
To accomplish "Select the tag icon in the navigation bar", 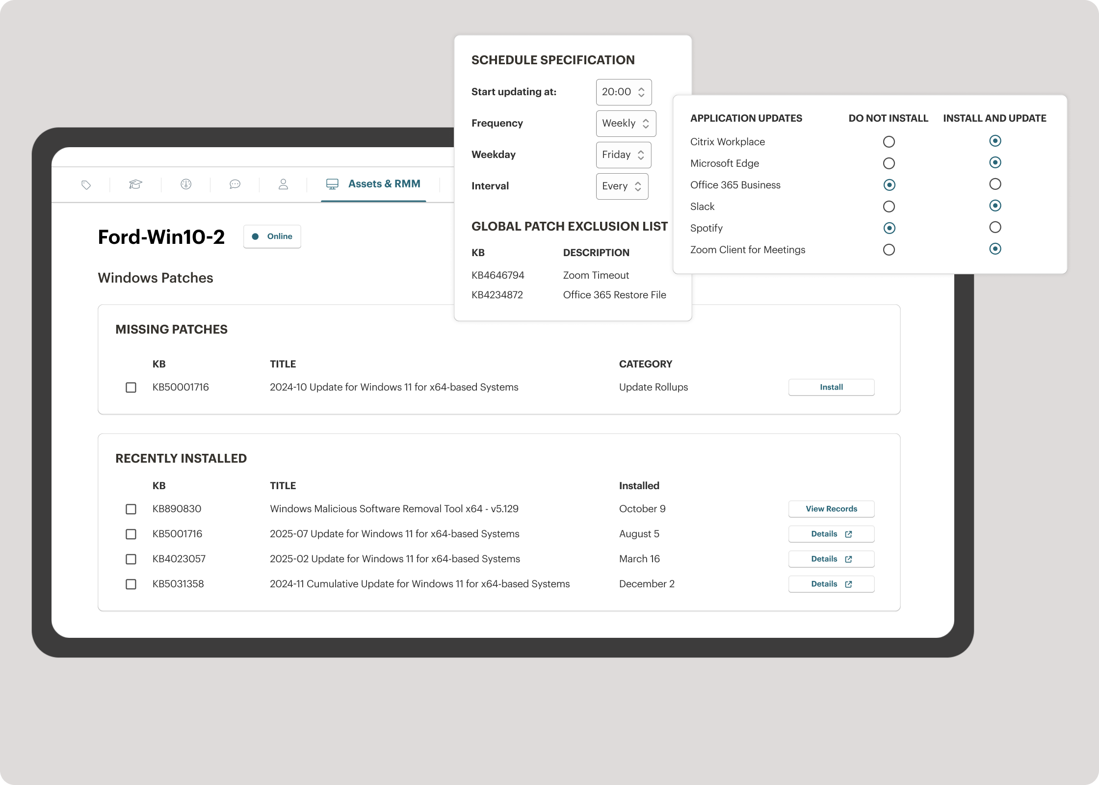I will point(86,184).
